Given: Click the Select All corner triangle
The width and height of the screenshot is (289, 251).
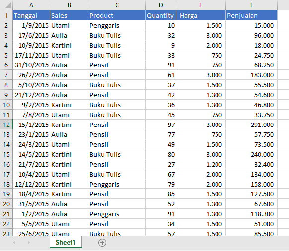Looking at the screenshot, I should pos(8,5).
